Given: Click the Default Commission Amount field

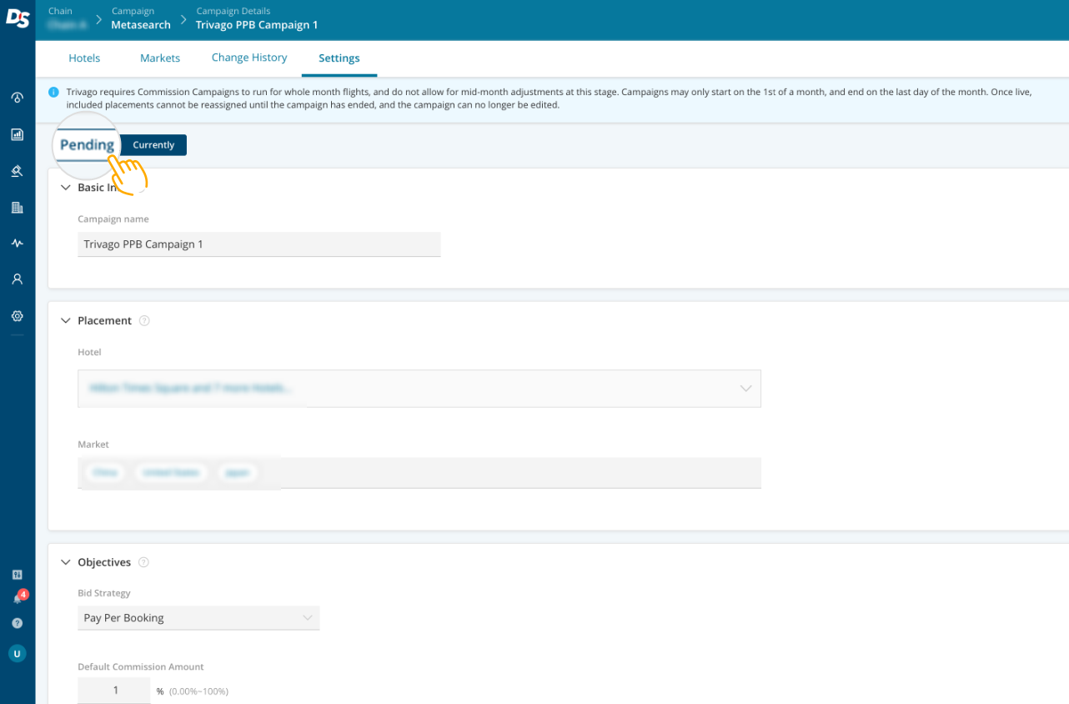Looking at the screenshot, I should click(x=114, y=691).
